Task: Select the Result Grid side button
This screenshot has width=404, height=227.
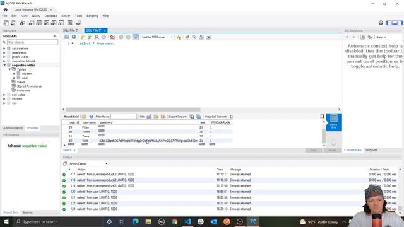Action: coord(334,122)
